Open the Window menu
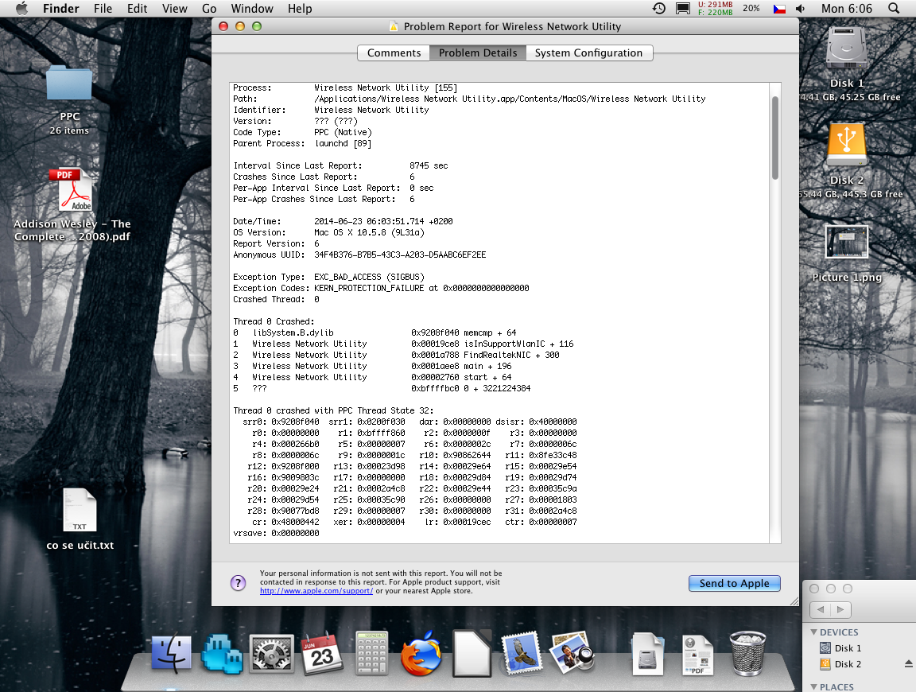Screen dimensions: 916x692 (252, 8)
